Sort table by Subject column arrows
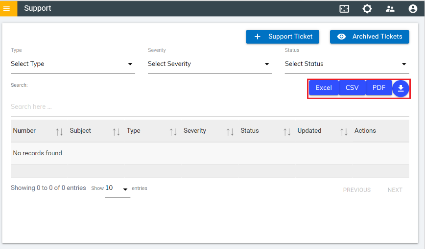This screenshot has height=249, width=425. click(116, 131)
